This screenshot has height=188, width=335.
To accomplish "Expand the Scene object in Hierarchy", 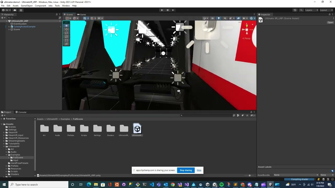I will (9, 30).
